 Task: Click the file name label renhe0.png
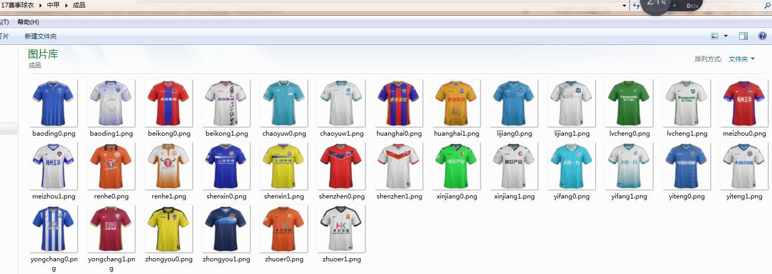(x=111, y=196)
